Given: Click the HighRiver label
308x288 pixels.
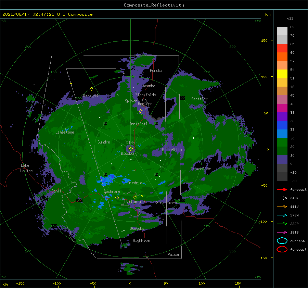Looking at the screenshot, I should [x=142, y=240].
